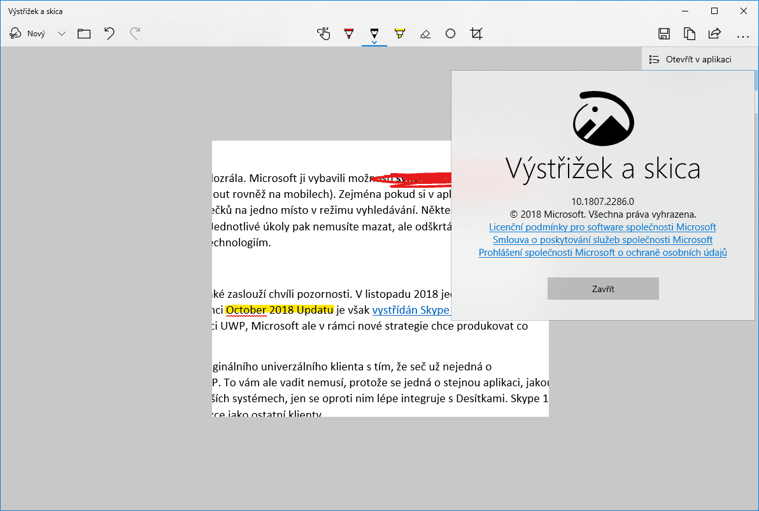Save the current screenshot
The width and height of the screenshot is (759, 511).
(x=664, y=33)
